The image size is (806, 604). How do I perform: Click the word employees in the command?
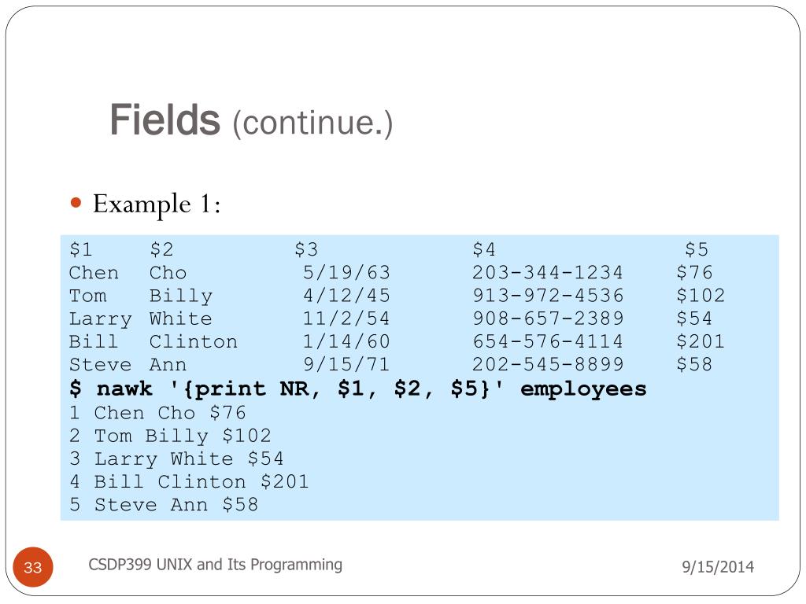(x=583, y=389)
